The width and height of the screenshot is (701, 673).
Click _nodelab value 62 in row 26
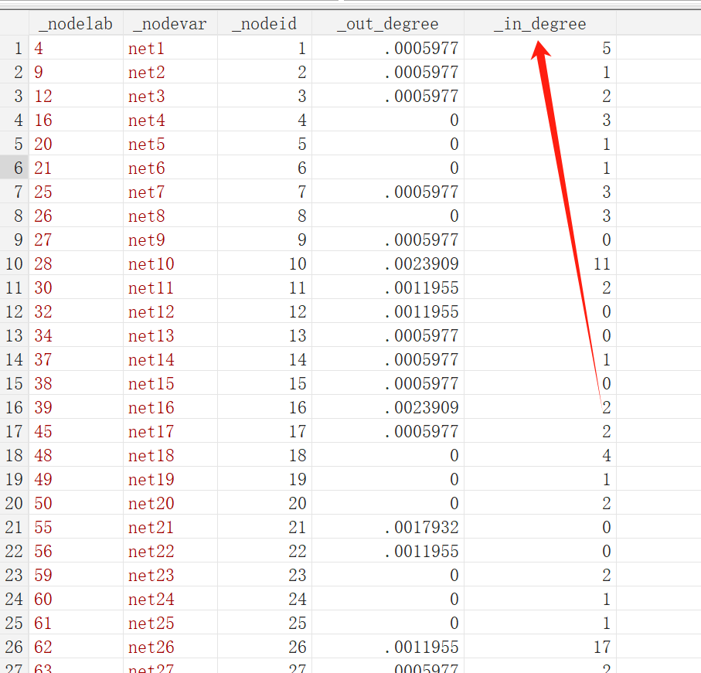pos(76,647)
